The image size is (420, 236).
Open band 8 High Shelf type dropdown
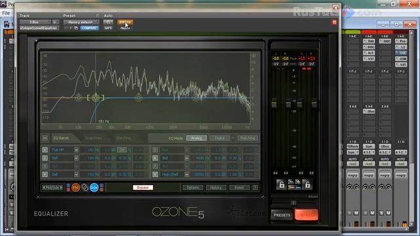(x=186, y=174)
